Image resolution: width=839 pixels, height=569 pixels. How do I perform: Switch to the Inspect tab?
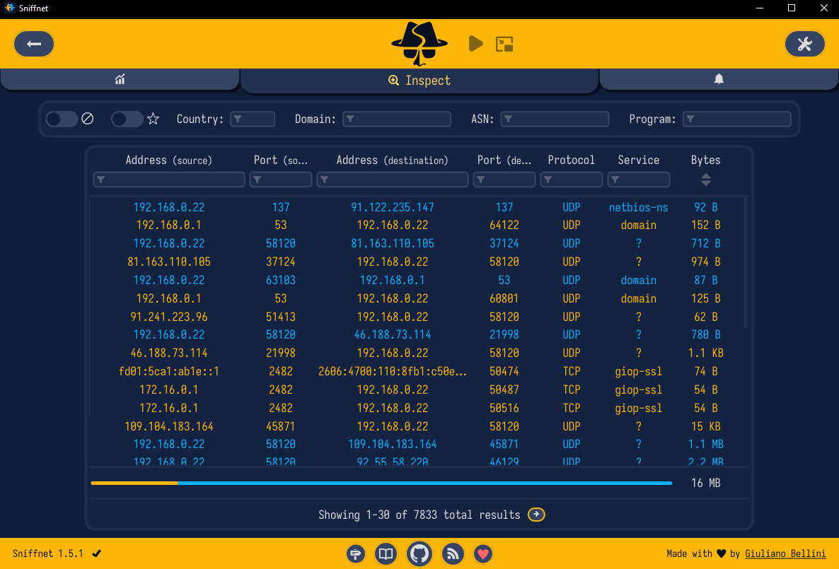(x=419, y=81)
